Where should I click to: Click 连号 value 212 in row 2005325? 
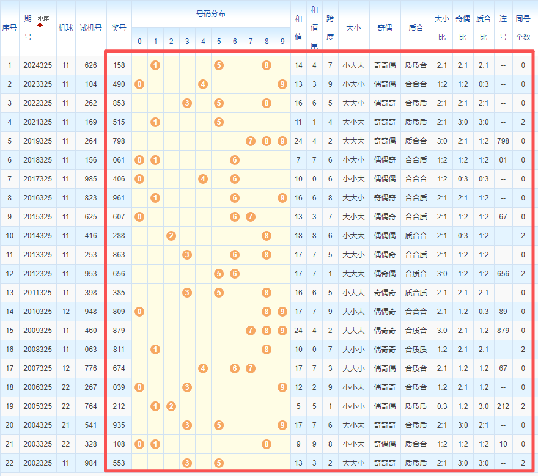click(503, 406)
